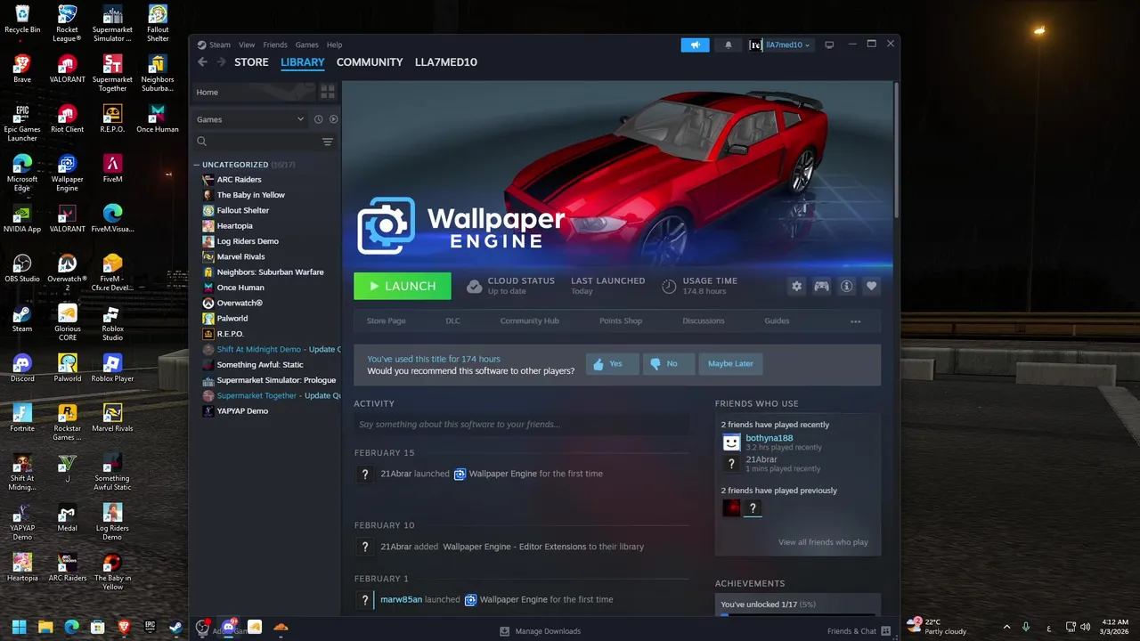
Task: Go to the COMMUNITY tab
Action: click(x=370, y=62)
